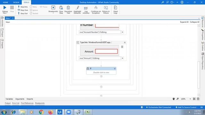Click the Ignore debug action
The image size is (205, 115).
(x=34, y=10)
